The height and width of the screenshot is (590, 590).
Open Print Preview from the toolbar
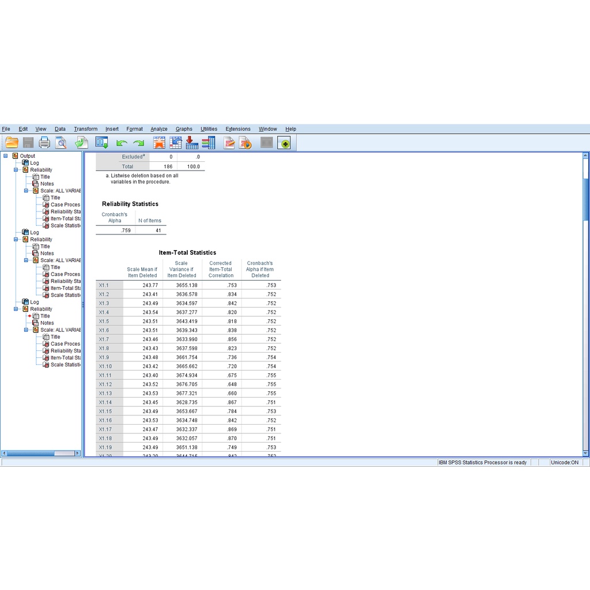tap(60, 143)
